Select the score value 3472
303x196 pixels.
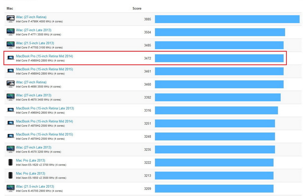(147, 58)
